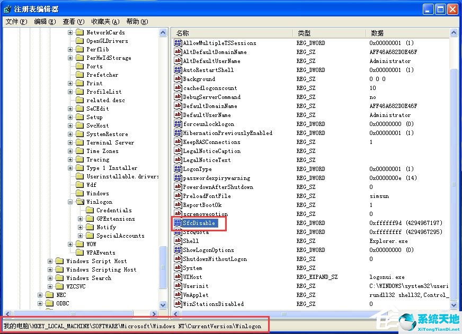Click the SpecialAccounts folder icon
This screenshot has width=462, height=334.
pos(91,236)
